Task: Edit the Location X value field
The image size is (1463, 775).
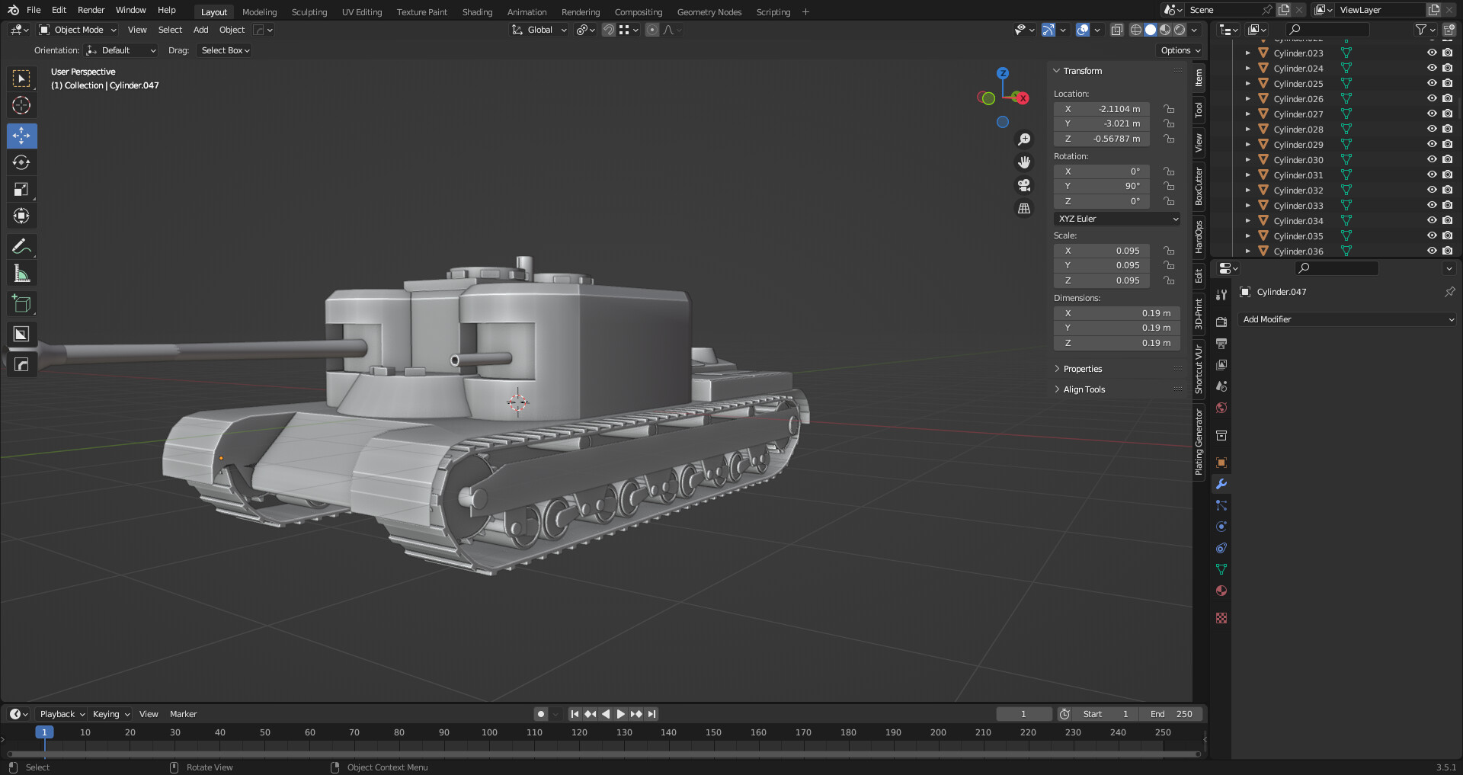Action: click(x=1101, y=109)
